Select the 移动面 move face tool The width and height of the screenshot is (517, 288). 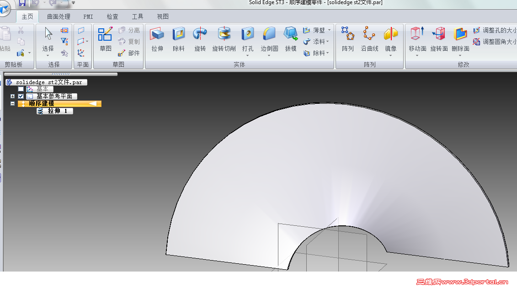coord(417,39)
